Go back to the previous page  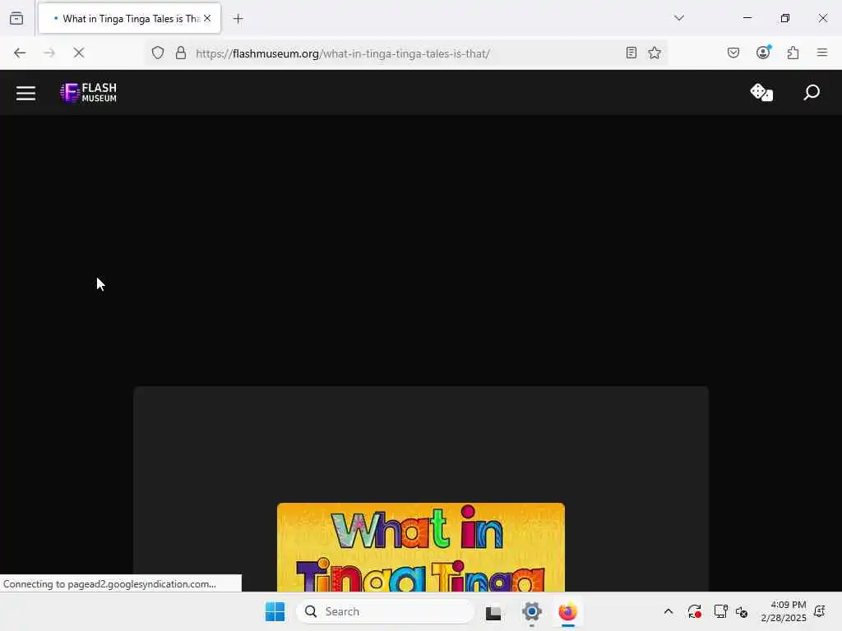[x=20, y=53]
